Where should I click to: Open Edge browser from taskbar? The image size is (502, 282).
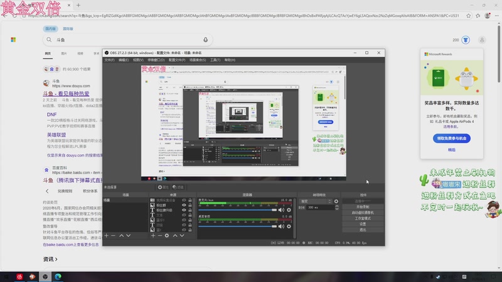pos(58,276)
